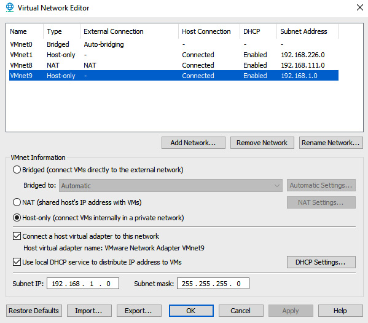368x323 pixels.
Task: Select the NAT shared host IP radio
Action: pos(17,202)
